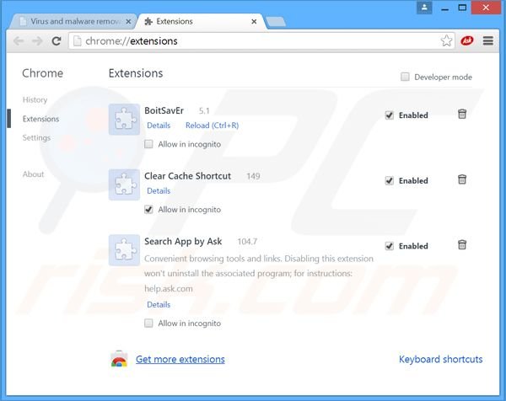Switch to Virus and malware removal tab
The image size is (506, 401).
[x=74, y=22]
